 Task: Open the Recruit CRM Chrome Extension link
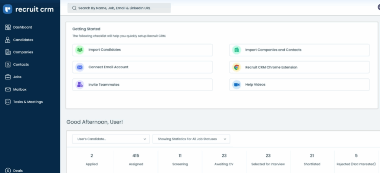point(299,67)
